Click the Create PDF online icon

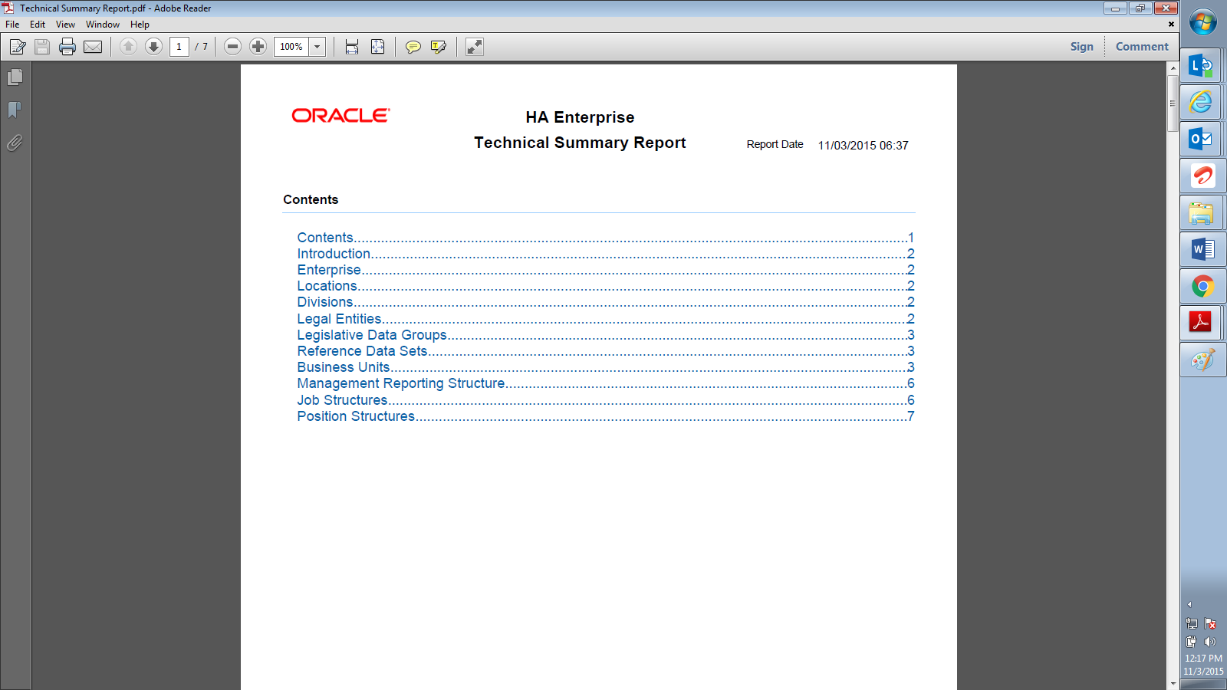coord(18,47)
